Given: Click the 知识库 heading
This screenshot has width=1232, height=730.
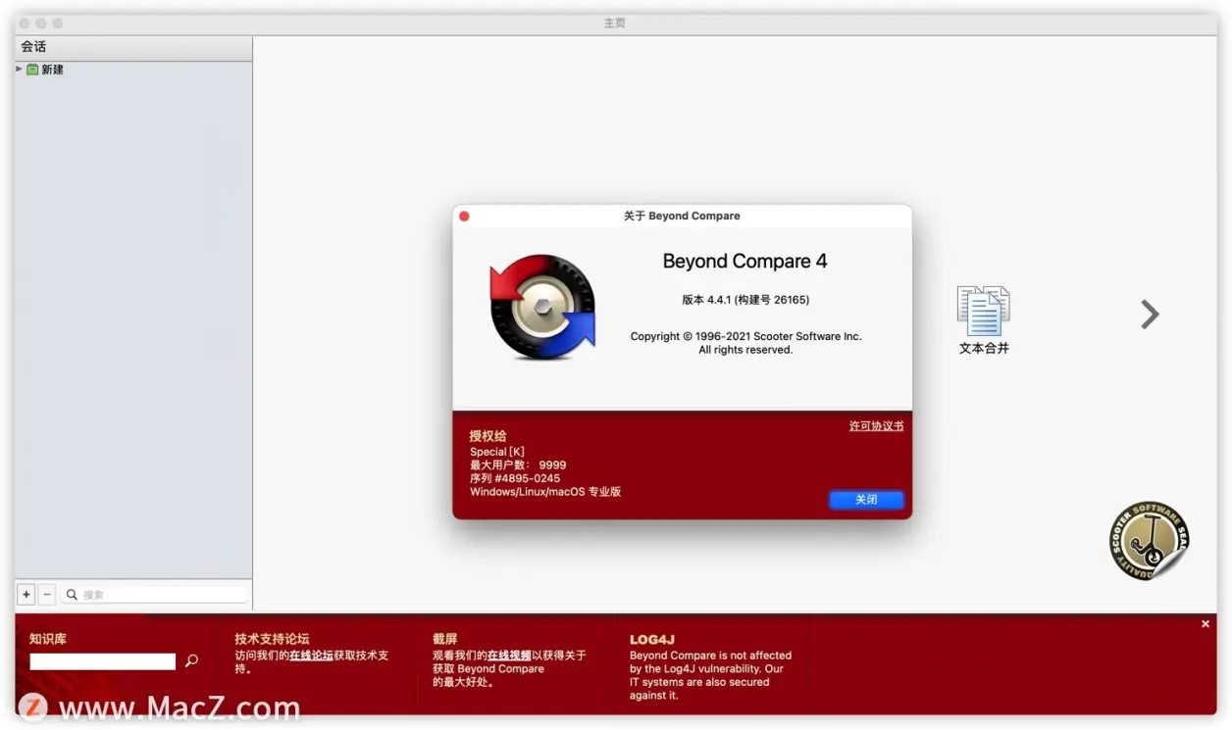Looking at the screenshot, I should point(48,639).
